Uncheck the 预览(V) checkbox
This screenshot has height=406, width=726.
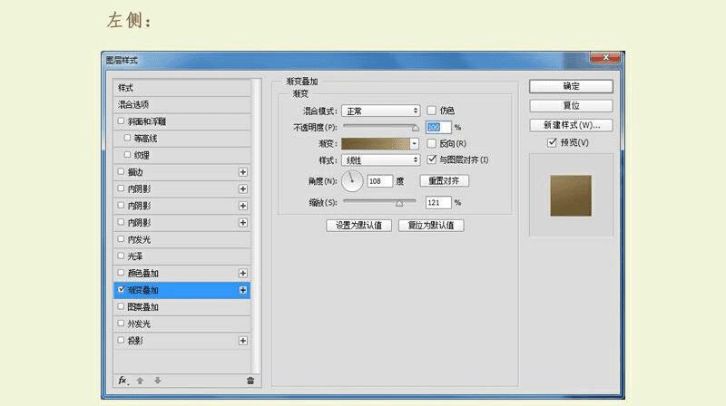[552, 142]
